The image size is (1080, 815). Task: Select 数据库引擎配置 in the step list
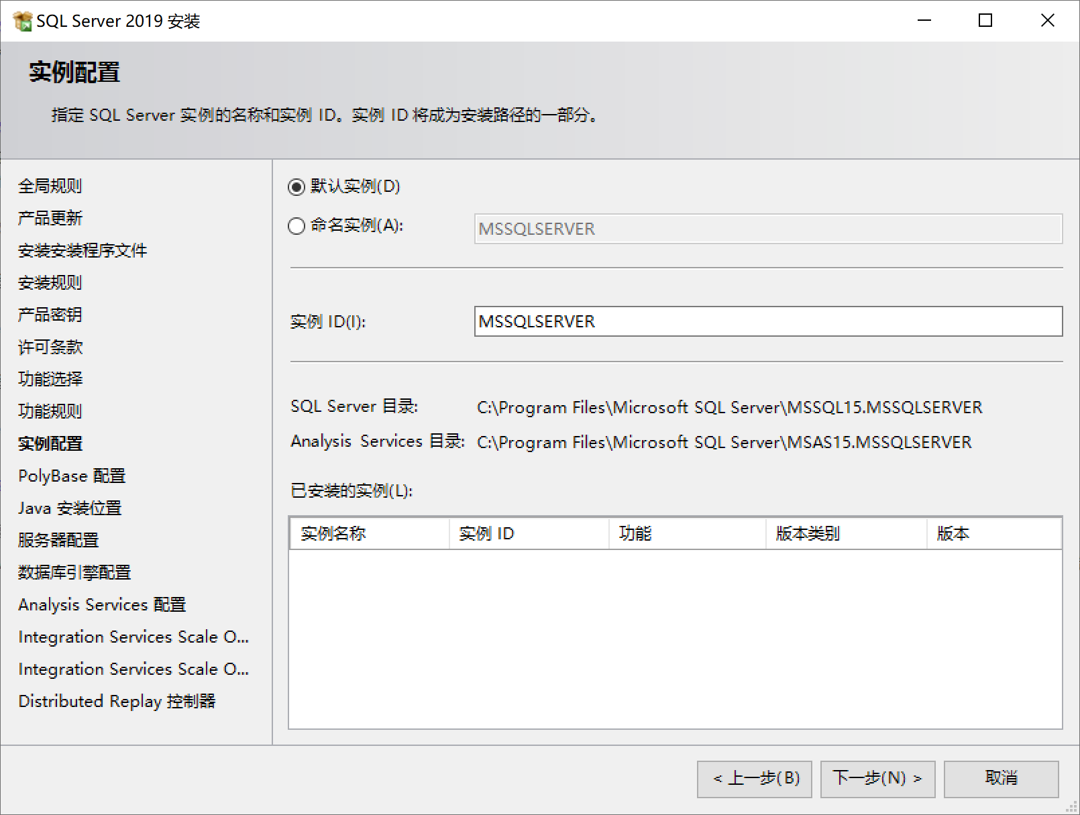click(74, 572)
